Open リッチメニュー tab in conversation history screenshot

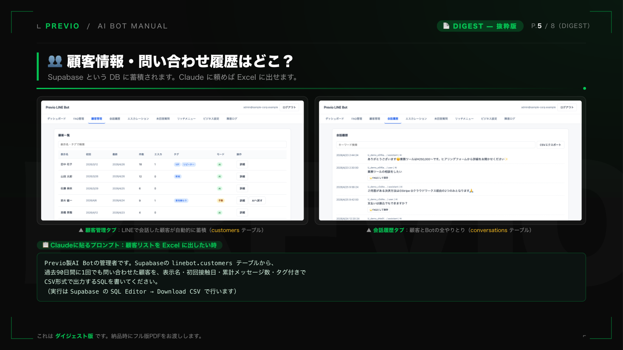tap(465, 119)
